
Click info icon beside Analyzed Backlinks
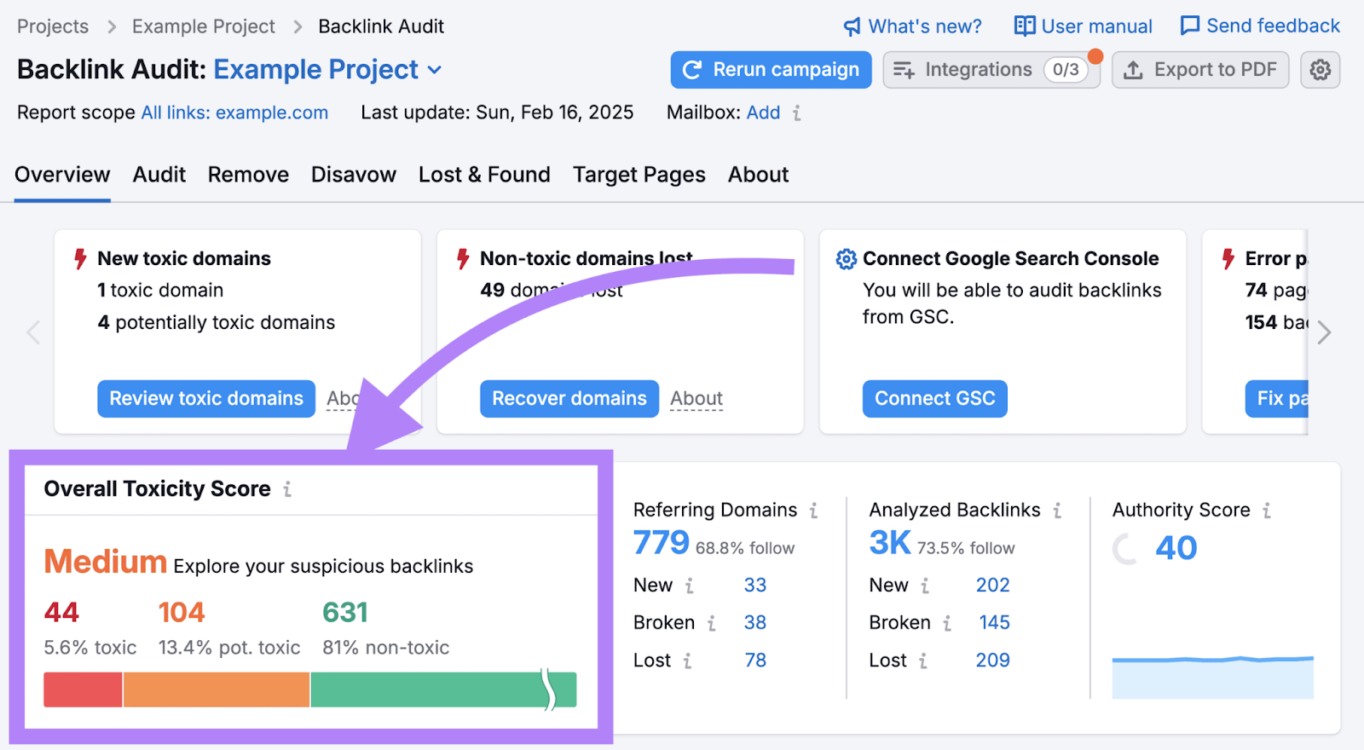(1057, 511)
